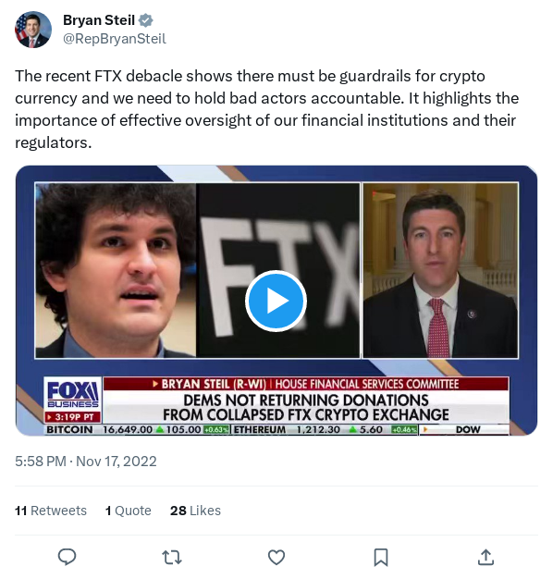Screen dimensions: 553x579
Task: Open Bryan Steil's profile picture
Action: pyautogui.click(x=33, y=30)
